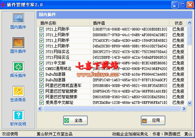Select the 软件说明 text label in sidebar
This screenshot has height=138, width=195.
(x=18, y=124)
